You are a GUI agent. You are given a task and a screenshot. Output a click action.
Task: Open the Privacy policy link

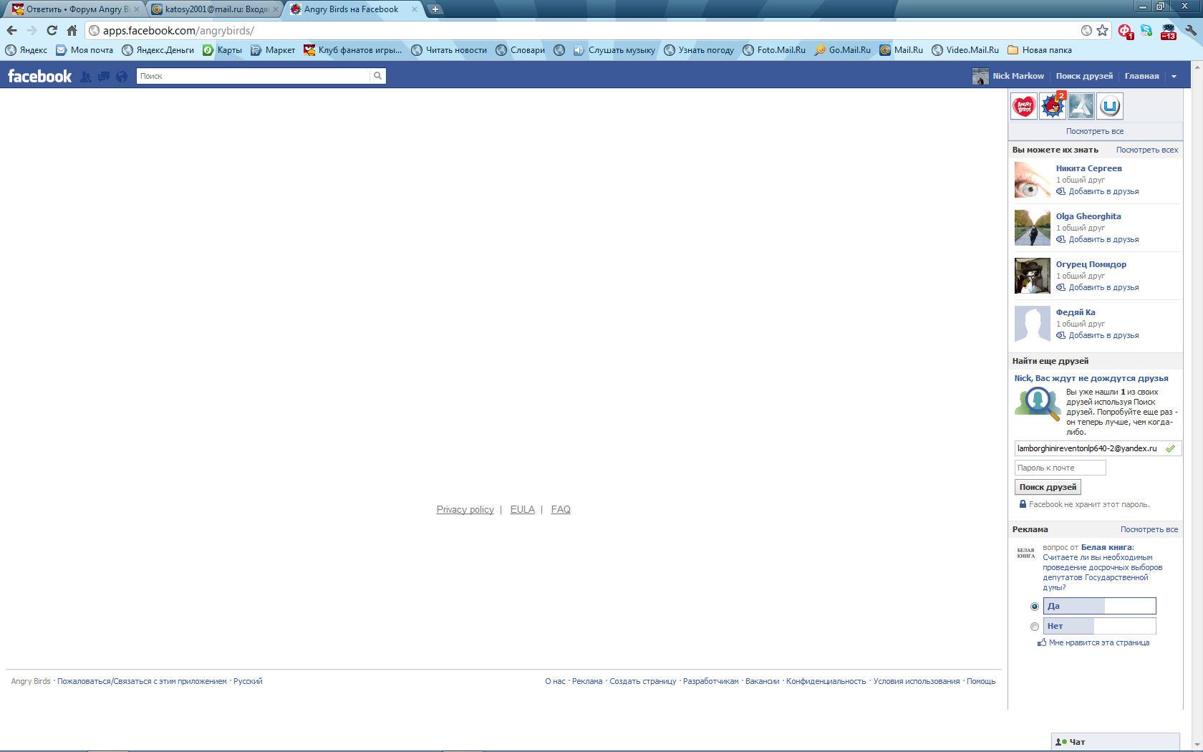(x=465, y=509)
